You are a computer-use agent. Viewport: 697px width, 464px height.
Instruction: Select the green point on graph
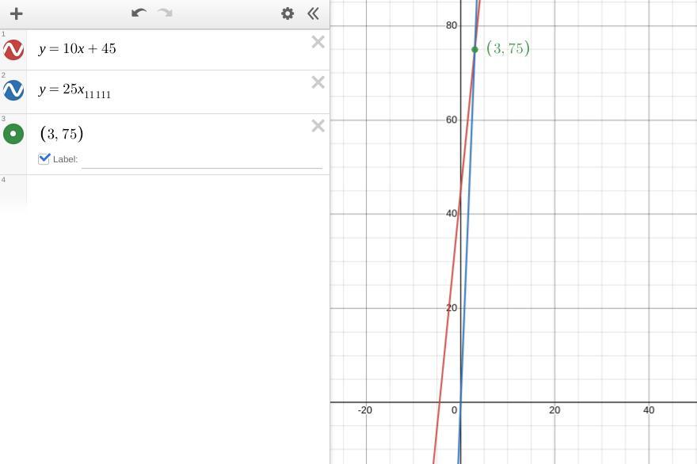coord(474,49)
